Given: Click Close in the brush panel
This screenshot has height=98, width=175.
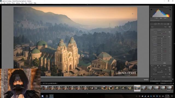Looking at the screenshot, I should (x=169, y=77).
